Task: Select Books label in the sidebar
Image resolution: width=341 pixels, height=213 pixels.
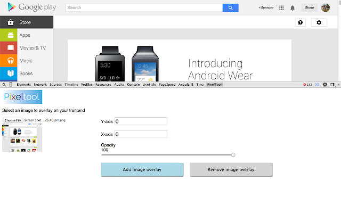Action: [26, 73]
